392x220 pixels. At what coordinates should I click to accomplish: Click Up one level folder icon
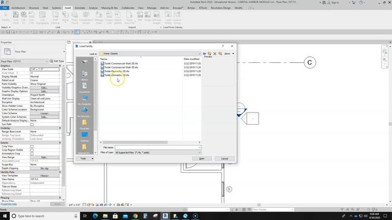[209, 54]
